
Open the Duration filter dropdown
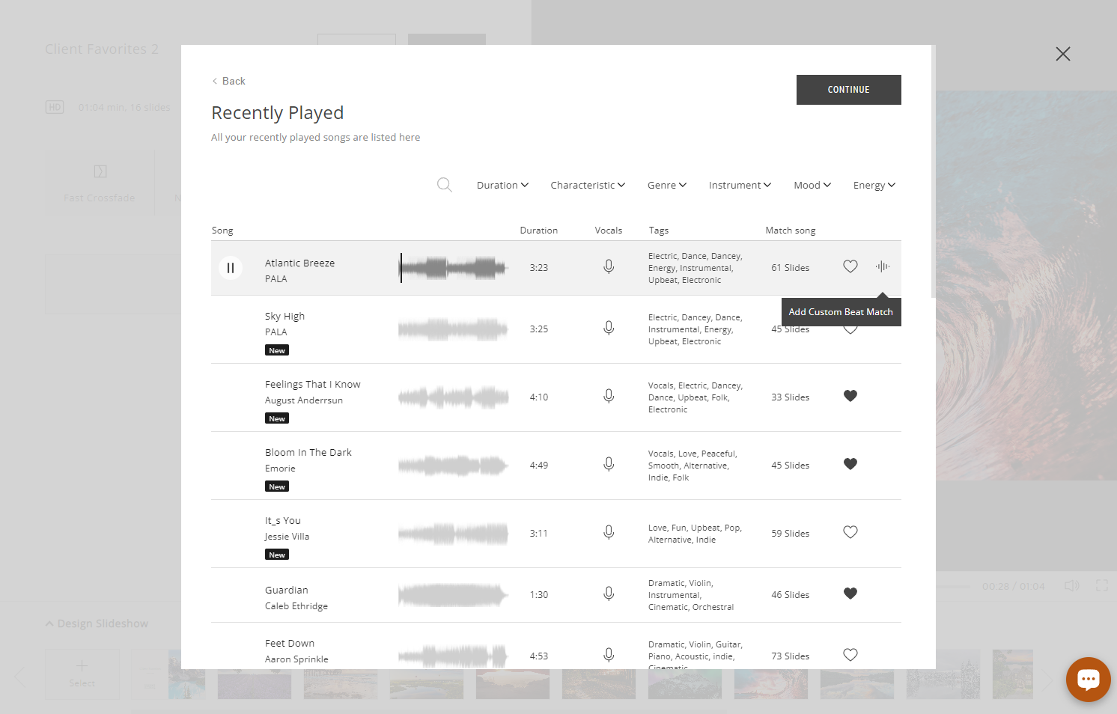(x=502, y=185)
